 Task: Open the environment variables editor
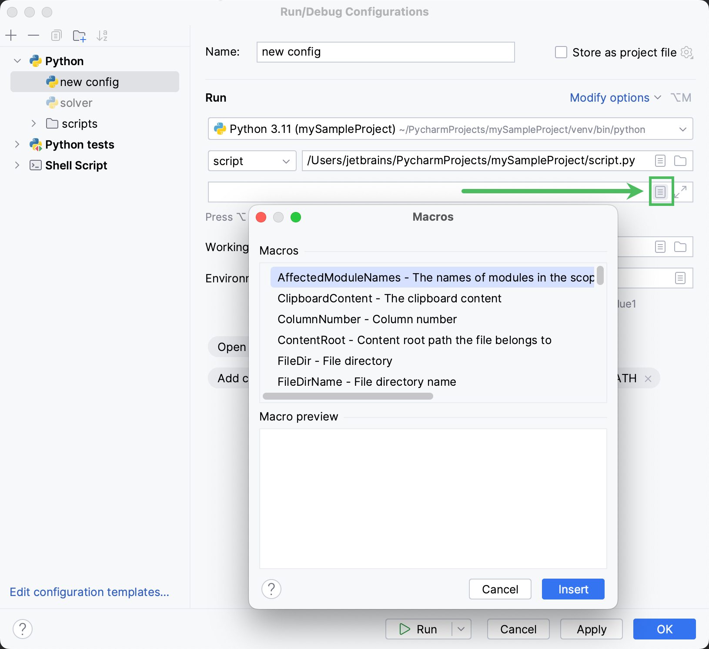tap(680, 278)
